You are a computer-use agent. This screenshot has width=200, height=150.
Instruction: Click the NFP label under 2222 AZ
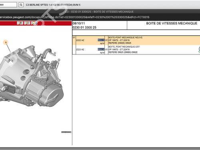(102, 44)
